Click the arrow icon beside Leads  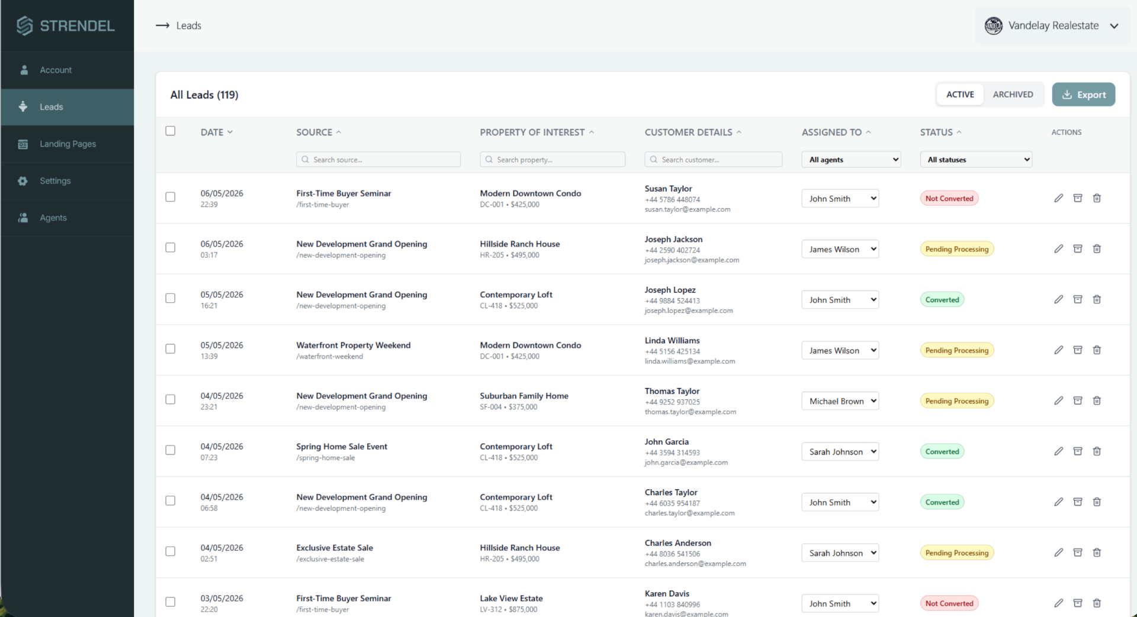[162, 25]
